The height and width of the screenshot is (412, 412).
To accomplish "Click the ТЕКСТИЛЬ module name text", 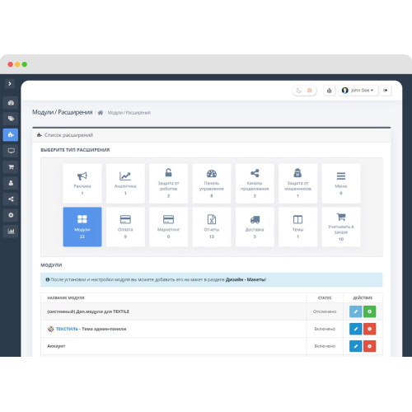I will [x=67, y=329].
